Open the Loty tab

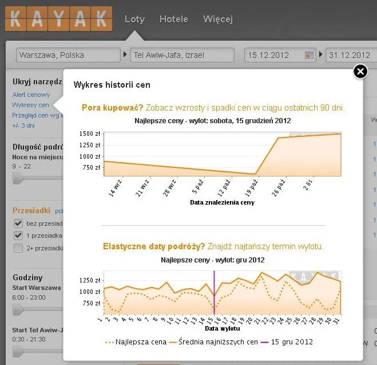tap(134, 19)
